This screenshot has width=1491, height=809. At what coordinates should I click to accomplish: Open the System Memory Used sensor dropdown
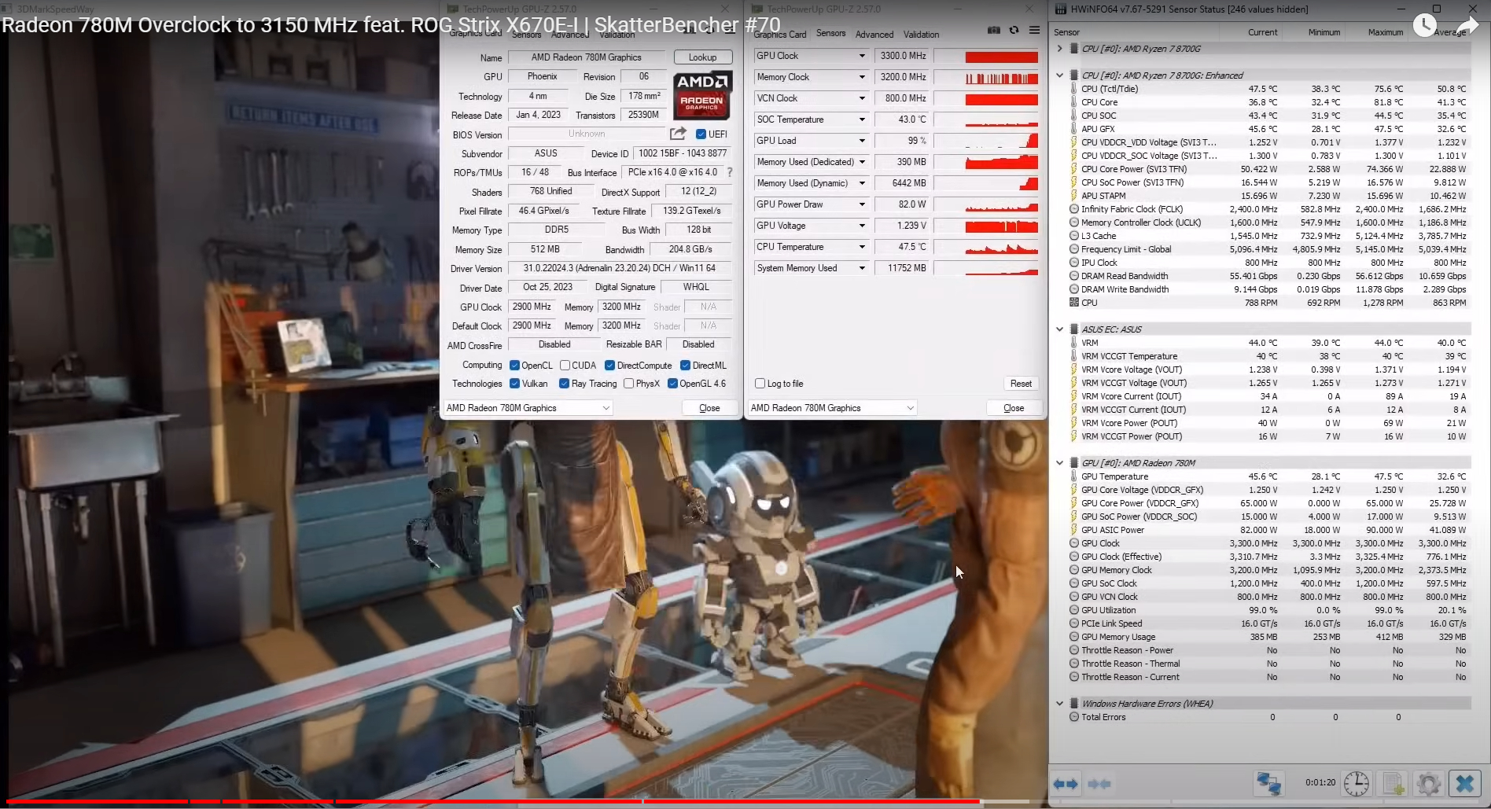(862, 268)
